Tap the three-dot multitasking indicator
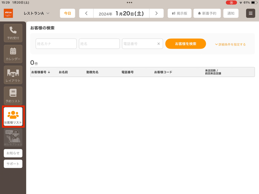The width and height of the screenshot is (259, 194). point(129,2)
